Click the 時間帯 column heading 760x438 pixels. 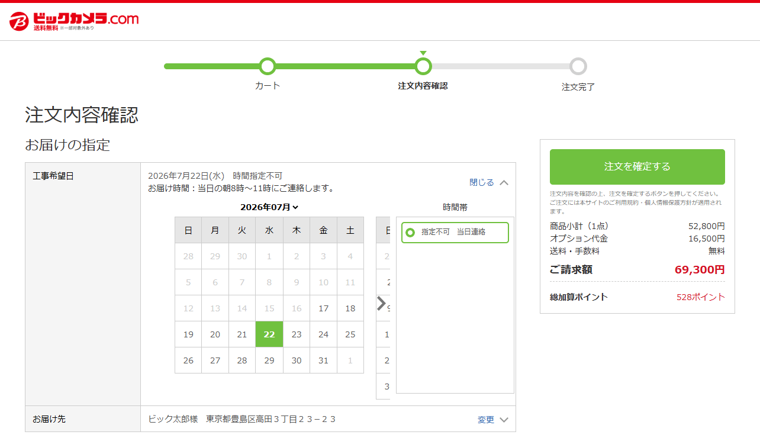(x=455, y=207)
